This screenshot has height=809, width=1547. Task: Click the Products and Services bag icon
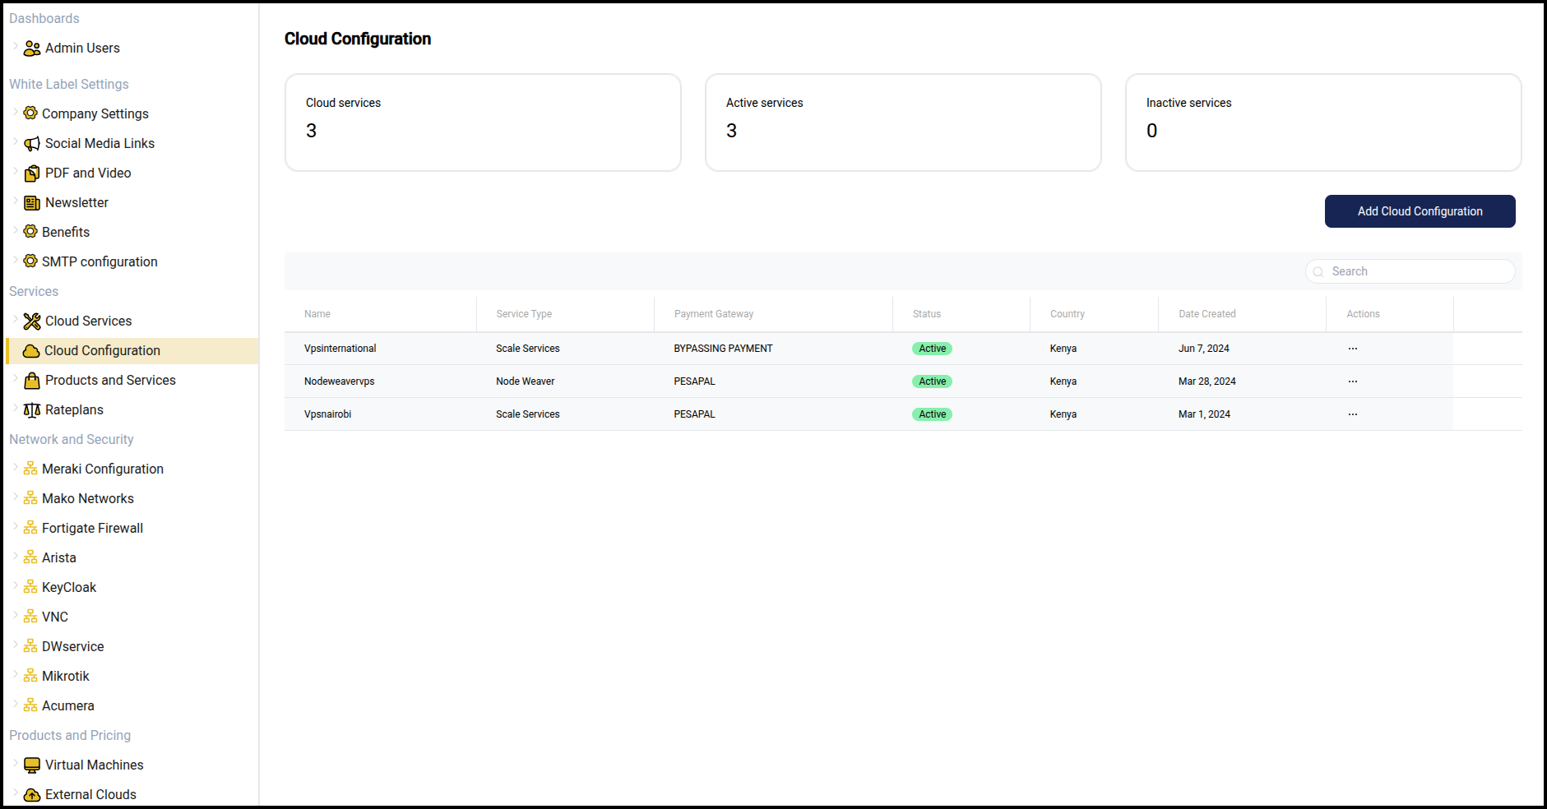point(32,381)
